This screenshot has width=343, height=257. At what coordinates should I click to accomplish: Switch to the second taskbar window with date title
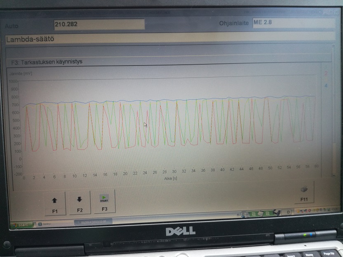pos(93,222)
